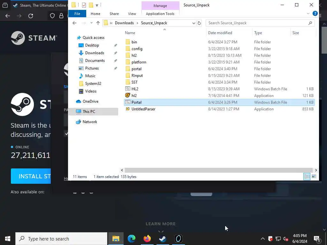Open Customize Quick Access Toolbar dropdown
Screen dimensions: 327x245
(97, 5)
